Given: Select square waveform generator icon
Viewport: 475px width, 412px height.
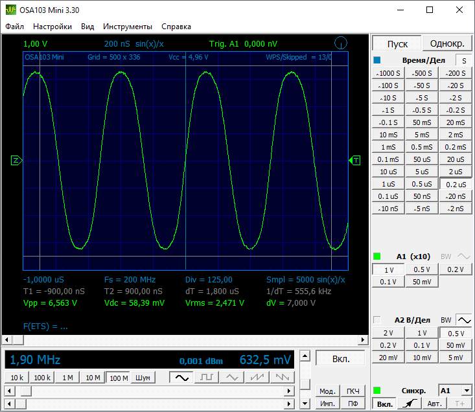Looking at the screenshot, I should [206, 377].
